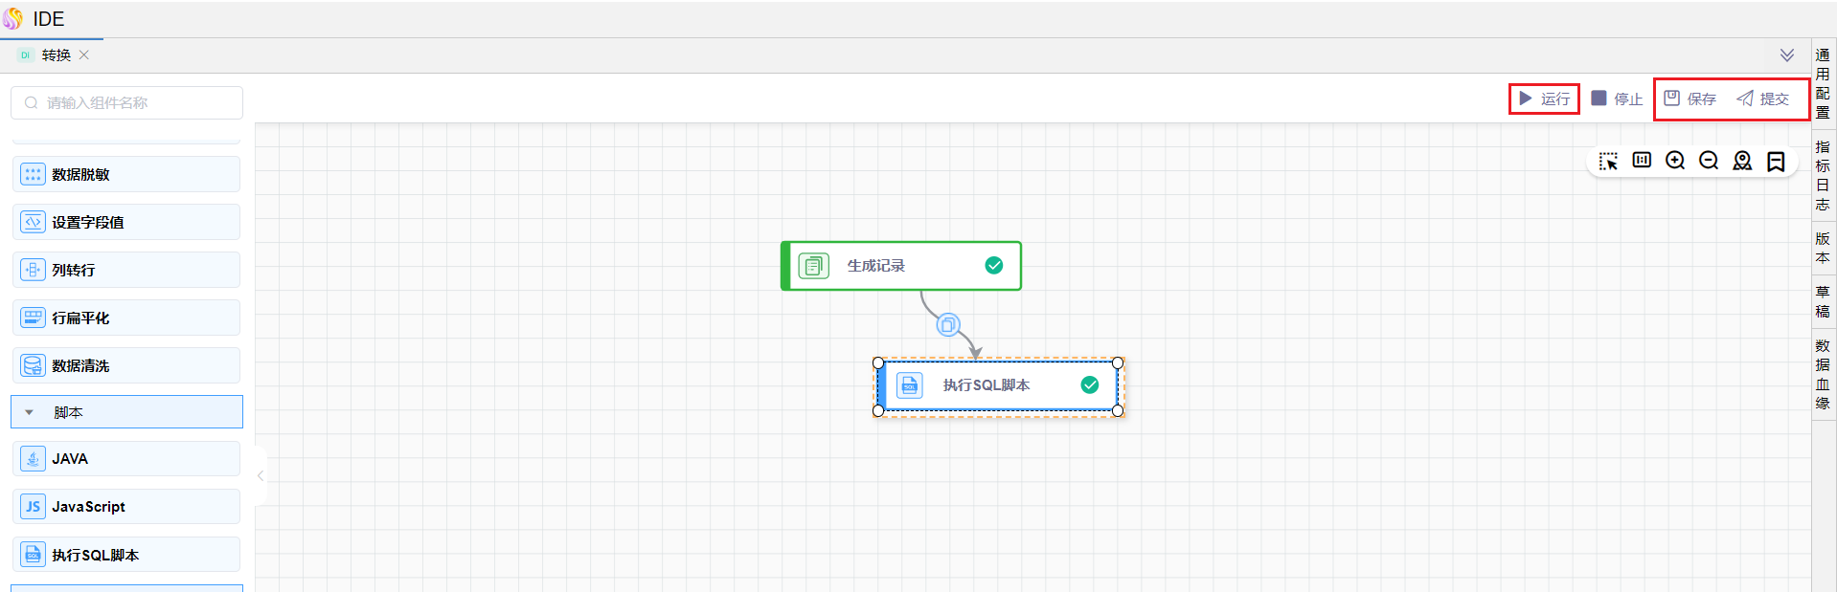The height and width of the screenshot is (592, 1837).
Task: Click the bookmark icon in canvas toolbar
Action: pos(1776,162)
